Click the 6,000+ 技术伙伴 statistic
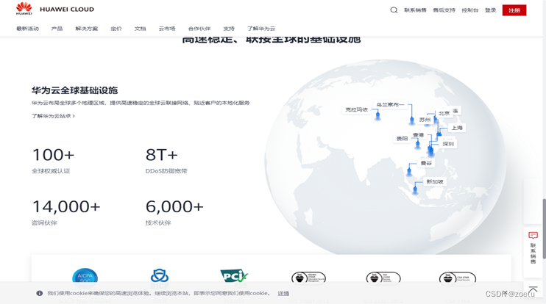Screen dimensions: 546x304 click(174, 212)
